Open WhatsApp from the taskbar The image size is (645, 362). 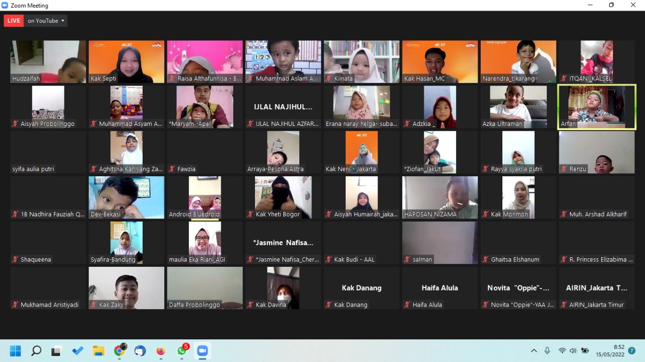click(182, 351)
